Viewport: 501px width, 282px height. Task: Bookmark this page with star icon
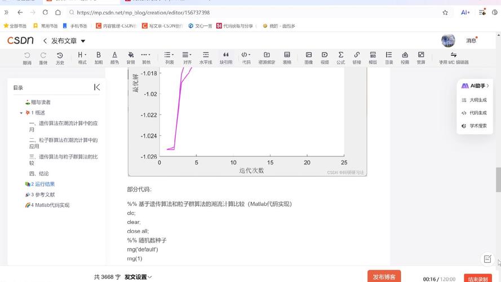click(x=445, y=12)
